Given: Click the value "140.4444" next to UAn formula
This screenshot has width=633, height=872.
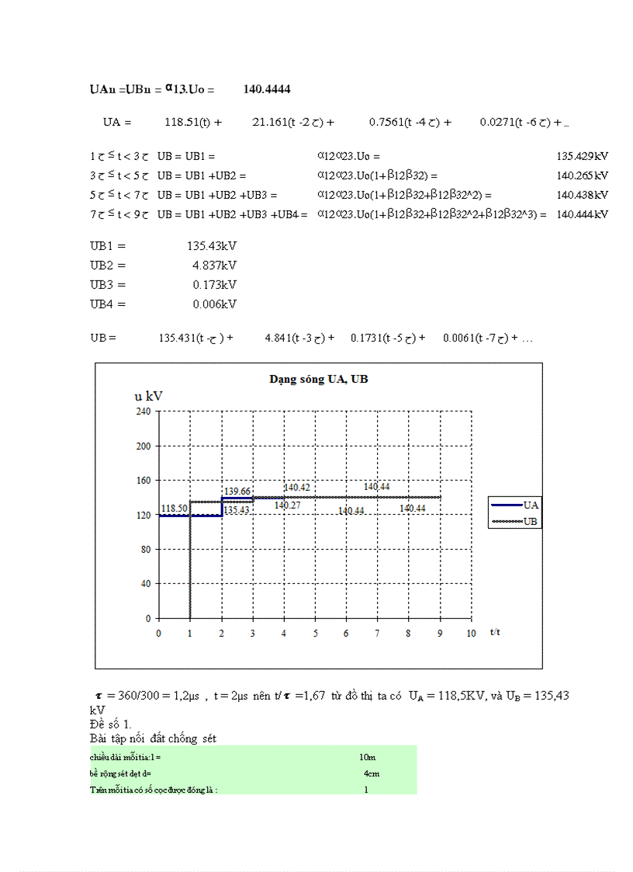Looking at the screenshot, I should point(268,89).
